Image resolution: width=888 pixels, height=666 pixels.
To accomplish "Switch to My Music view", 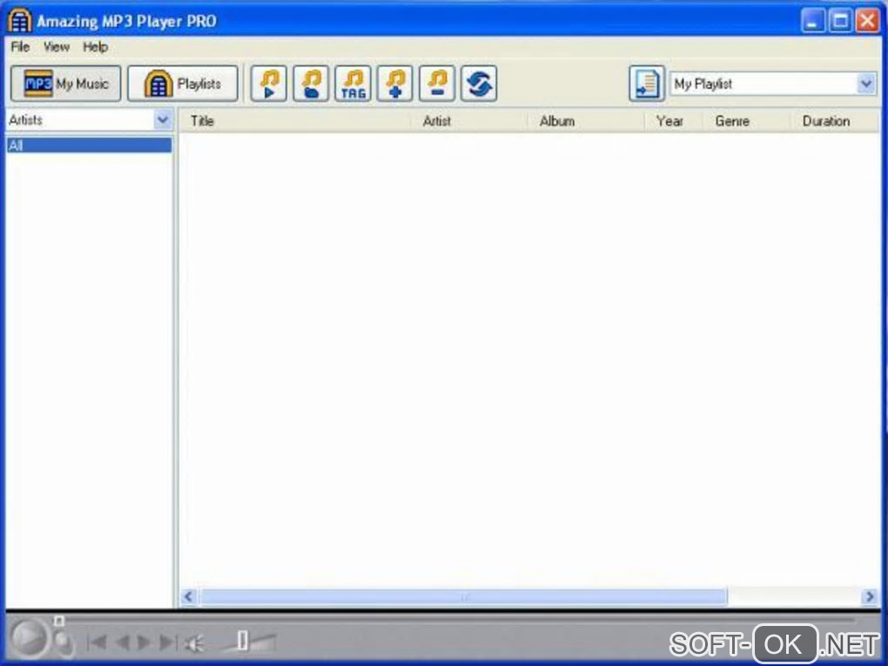I will 65,84.
